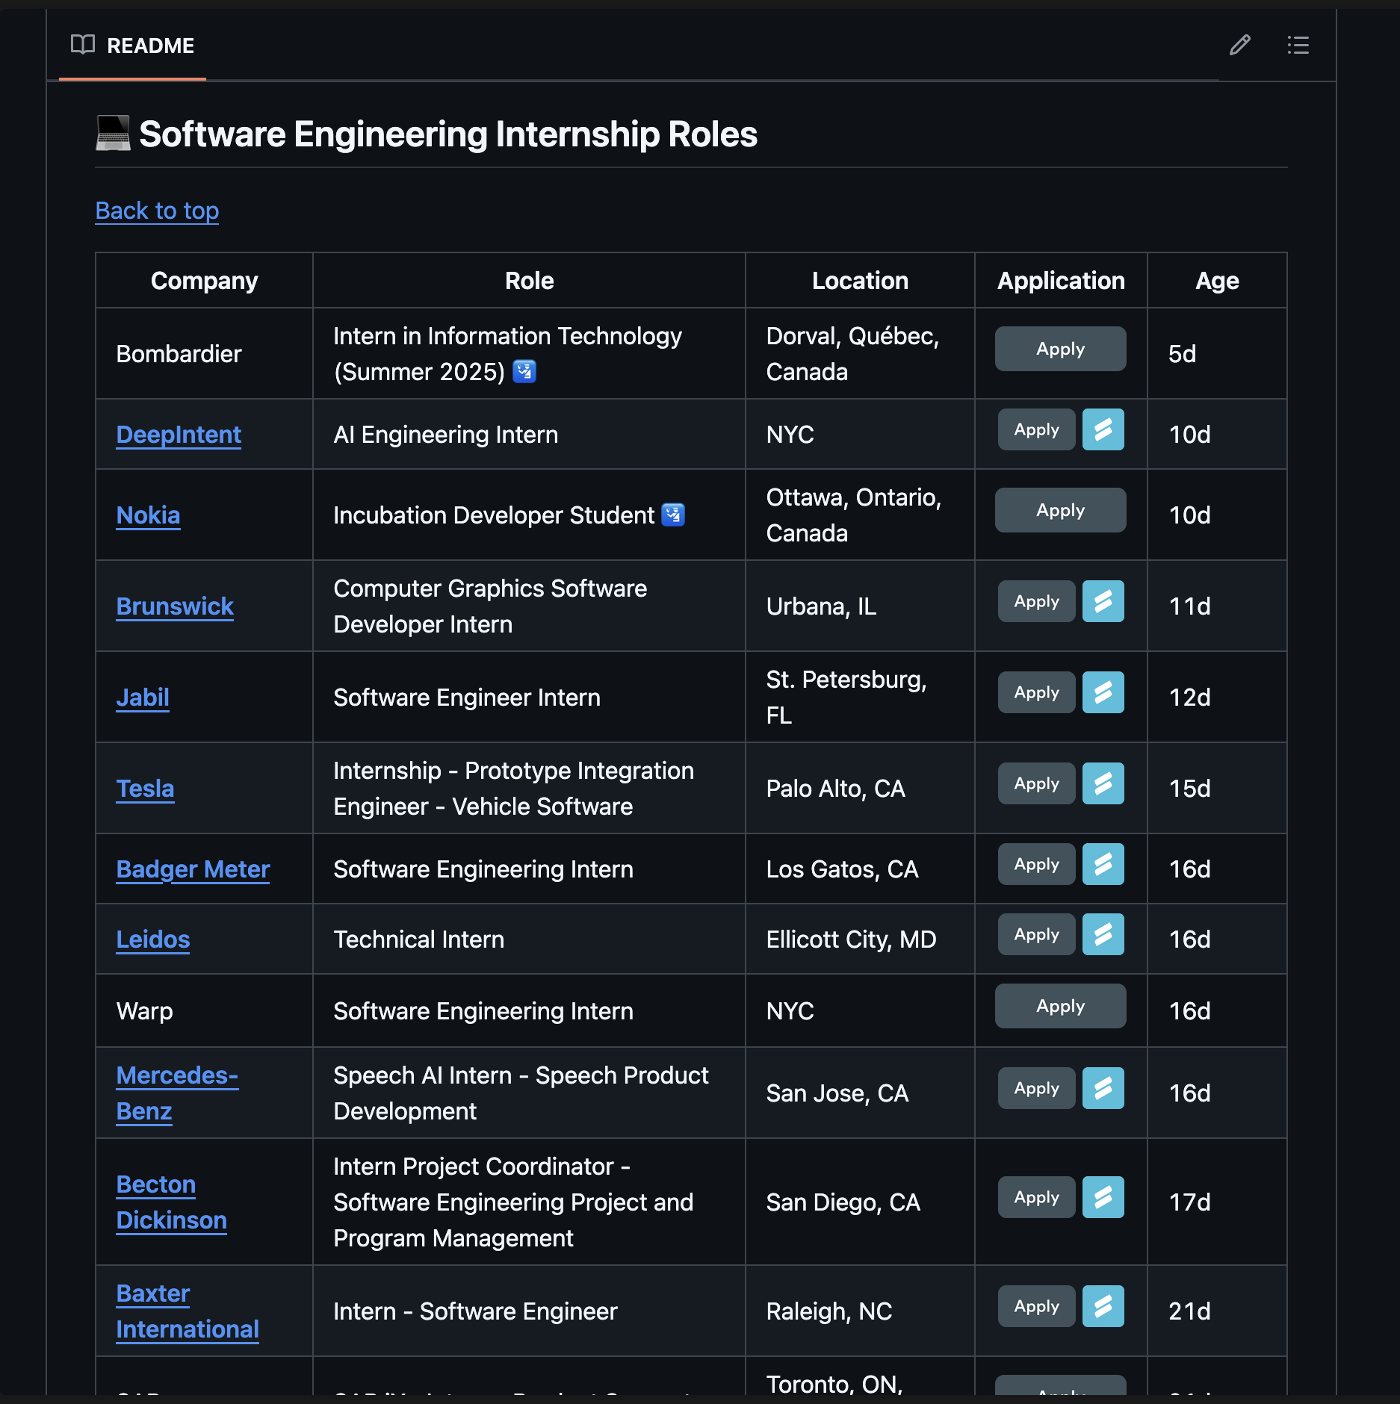Click the Application column header

point(1061,281)
